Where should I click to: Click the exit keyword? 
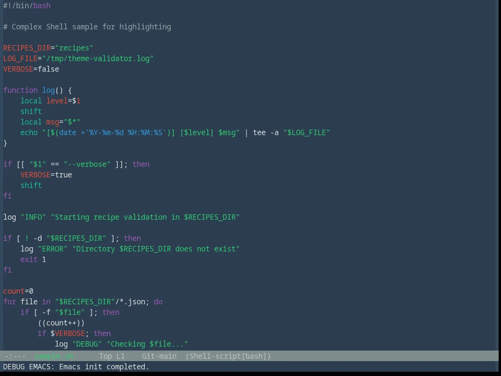[x=29, y=259]
